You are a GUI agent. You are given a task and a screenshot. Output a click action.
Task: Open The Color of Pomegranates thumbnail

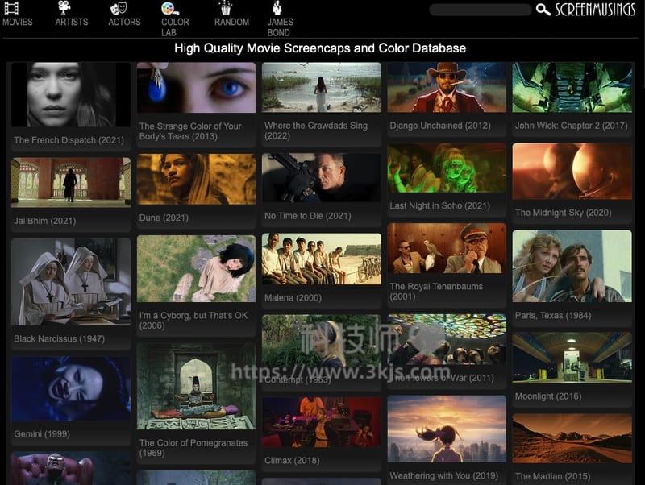(x=196, y=387)
